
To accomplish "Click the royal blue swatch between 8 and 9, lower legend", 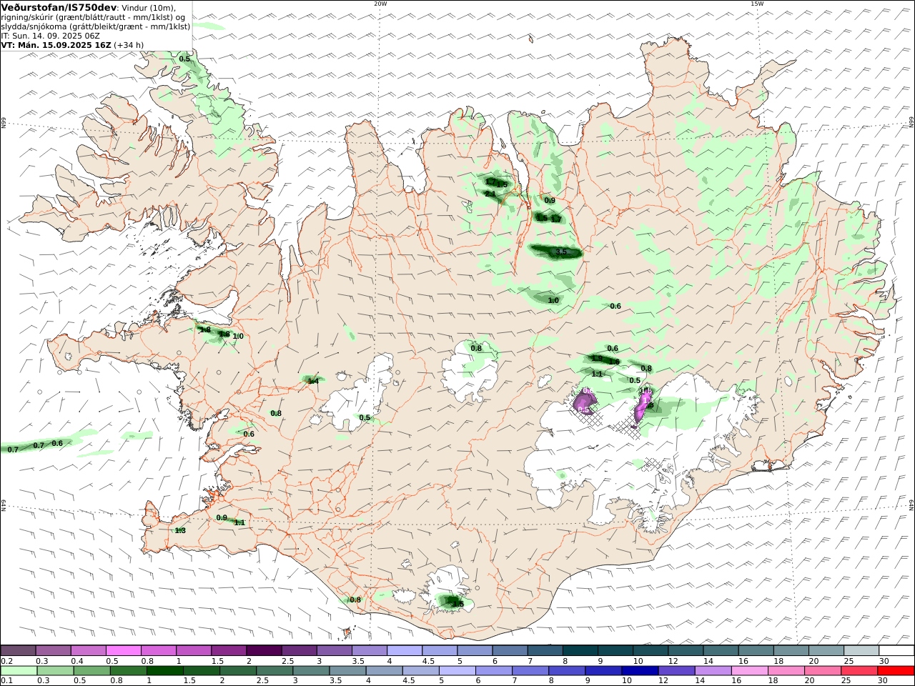I will point(567,671).
